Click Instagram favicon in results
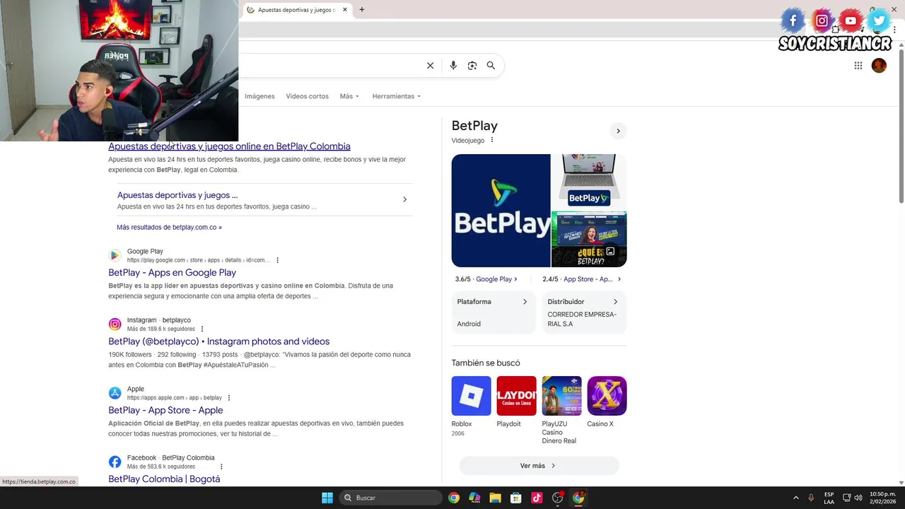The height and width of the screenshot is (509, 905). [x=115, y=324]
